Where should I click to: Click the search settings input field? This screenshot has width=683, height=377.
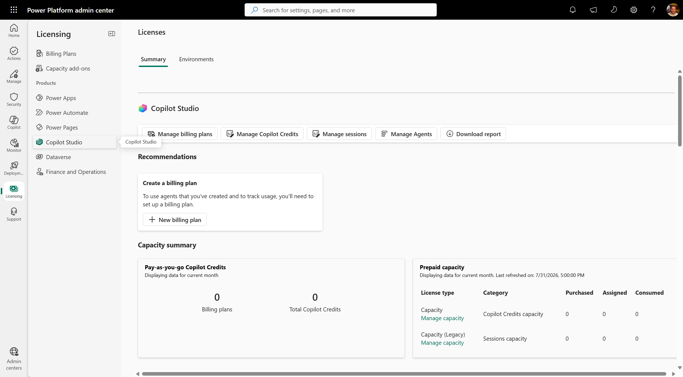[x=340, y=10]
